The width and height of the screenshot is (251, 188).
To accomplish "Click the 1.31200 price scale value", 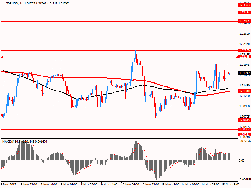I will 244,96.
